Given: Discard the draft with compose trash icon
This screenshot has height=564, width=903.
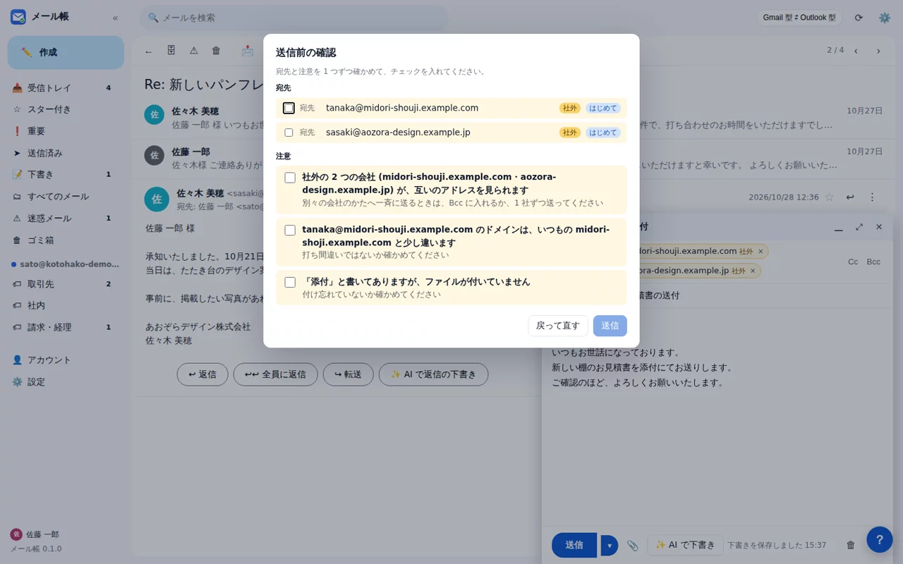Looking at the screenshot, I should 851,545.
